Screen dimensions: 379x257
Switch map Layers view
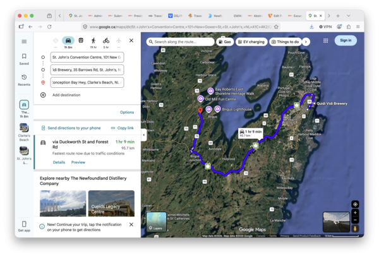tap(156, 222)
